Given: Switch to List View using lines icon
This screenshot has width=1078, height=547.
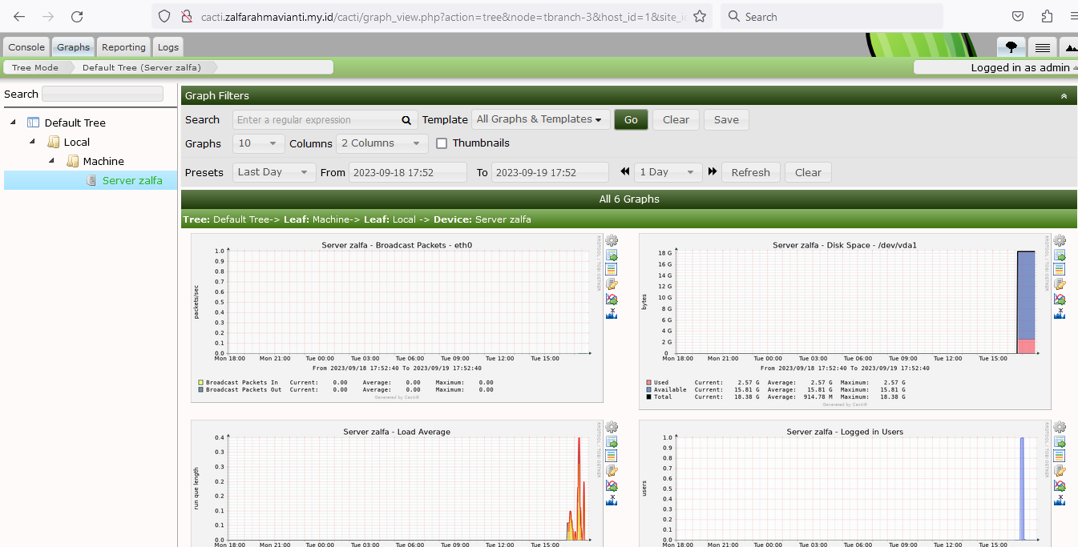Looking at the screenshot, I should click(1042, 47).
